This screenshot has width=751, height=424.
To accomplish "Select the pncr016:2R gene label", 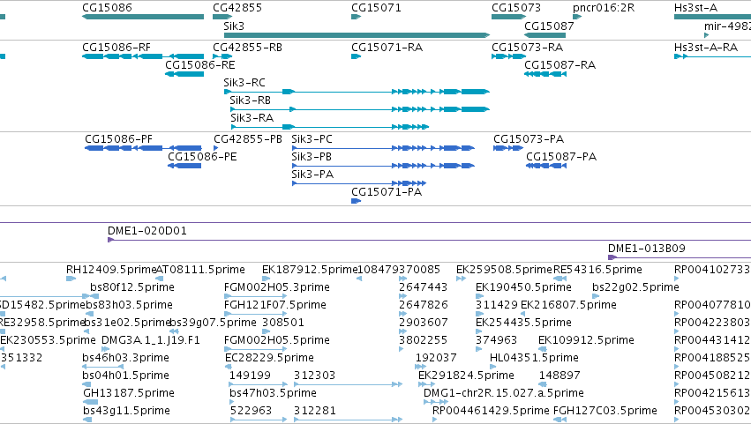I will click(604, 8).
